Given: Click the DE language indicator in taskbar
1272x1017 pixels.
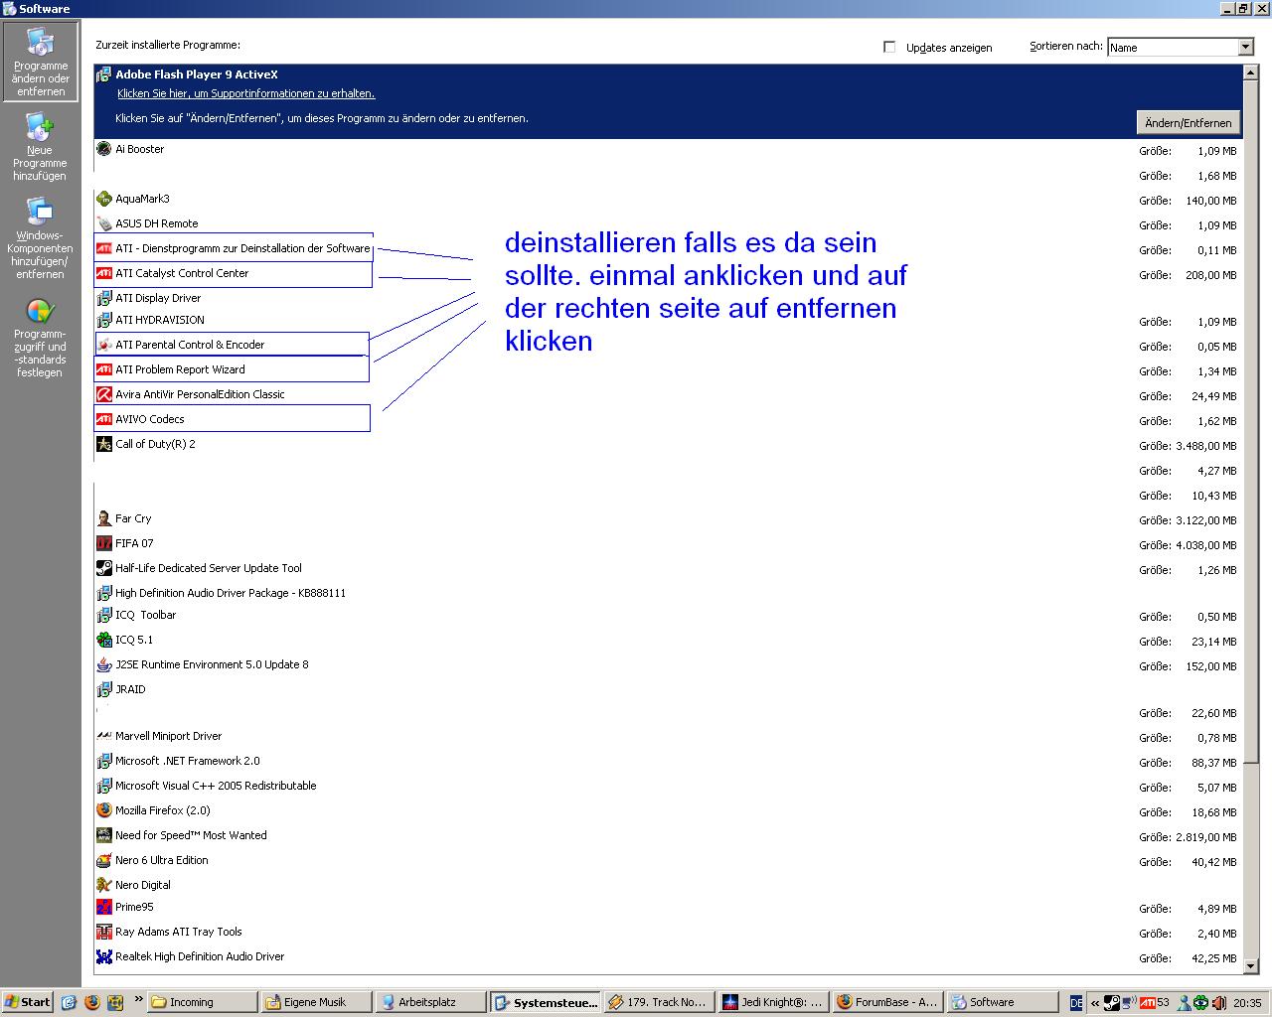Looking at the screenshot, I should (x=1076, y=1003).
